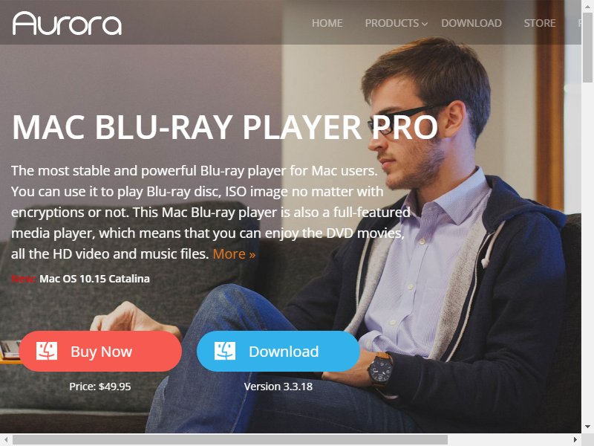
Task: Open the STORE nav item
Action: point(540,23)
